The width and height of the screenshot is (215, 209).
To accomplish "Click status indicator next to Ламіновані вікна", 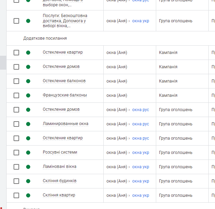I will tap(28, 167).
